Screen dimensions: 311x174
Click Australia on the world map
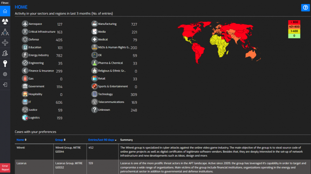click(x=251, y=54)
